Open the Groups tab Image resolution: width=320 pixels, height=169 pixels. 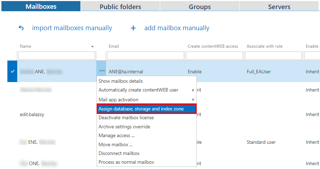(200, 7)
